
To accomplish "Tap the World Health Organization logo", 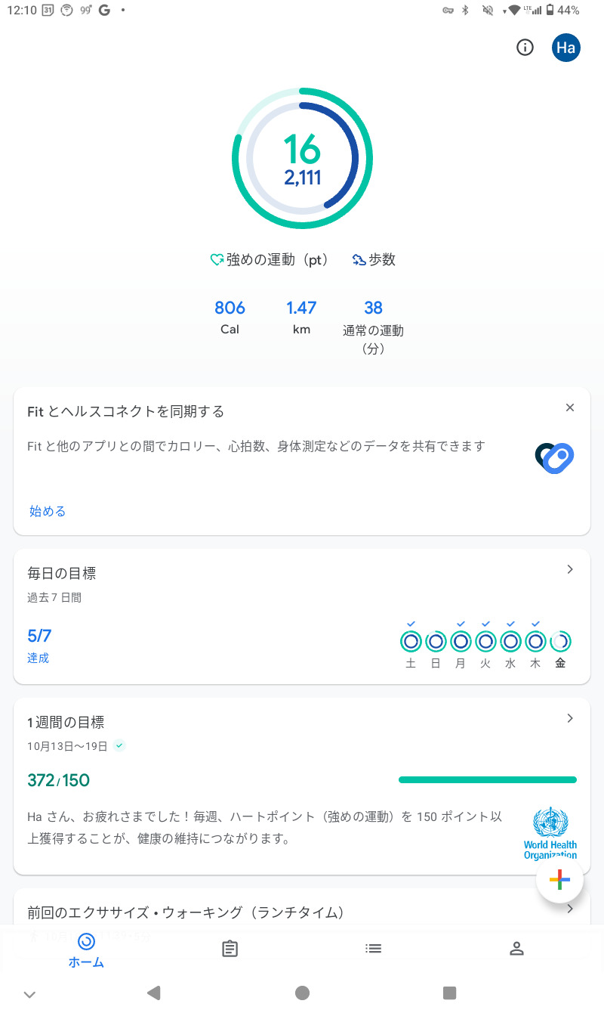I will 550,833.
